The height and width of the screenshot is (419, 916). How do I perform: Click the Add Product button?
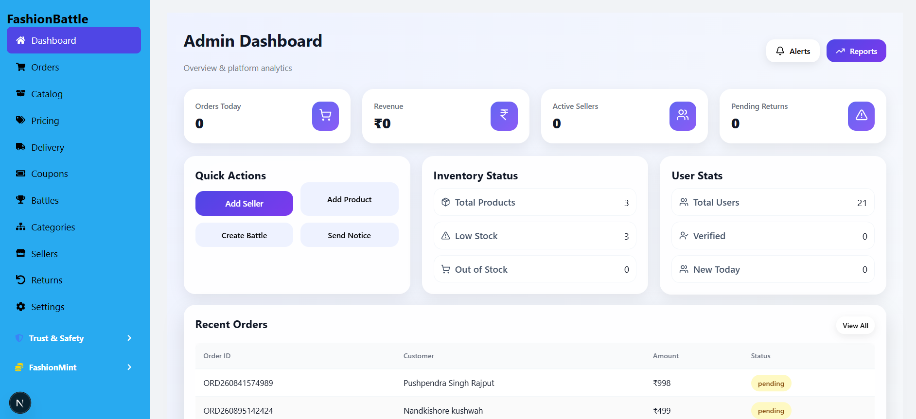[349, 199]
